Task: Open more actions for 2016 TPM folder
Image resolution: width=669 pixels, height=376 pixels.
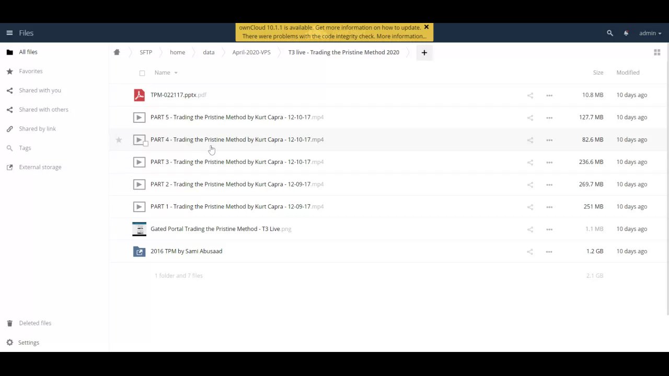Action: (549, 252)
